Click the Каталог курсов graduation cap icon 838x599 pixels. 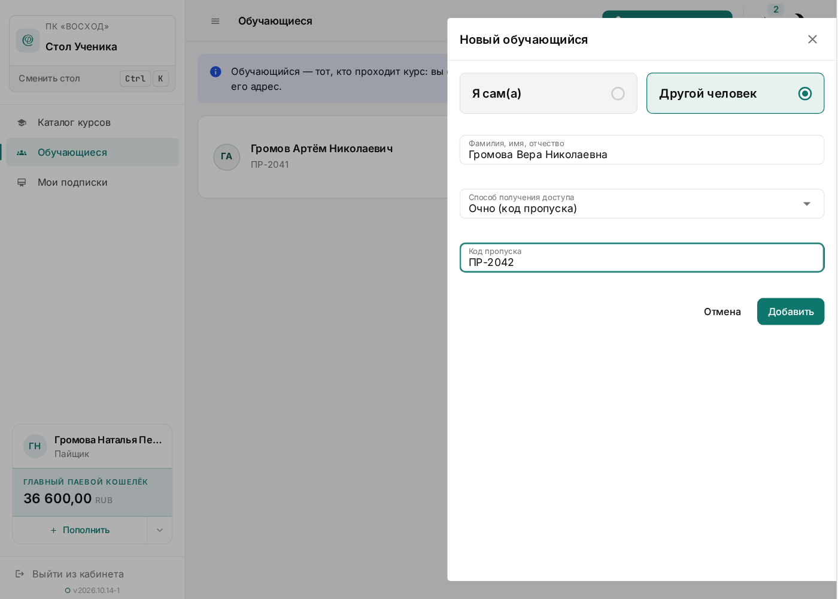22,122
